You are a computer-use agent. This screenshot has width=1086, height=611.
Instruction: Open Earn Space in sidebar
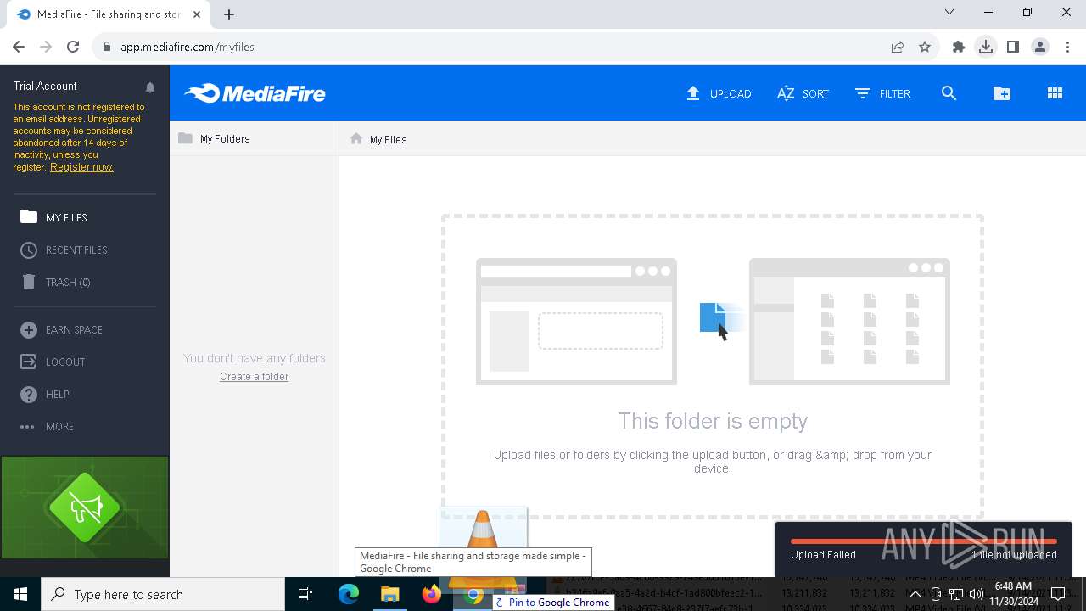(x=61, y=329)
